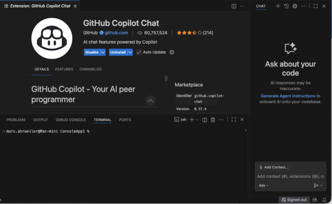The width and height of the screenshot is (332, 204).
Task: Toggle the Auto Update checkbox
Action: 139,52
